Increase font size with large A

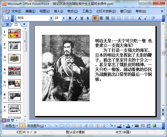(140, 18)
